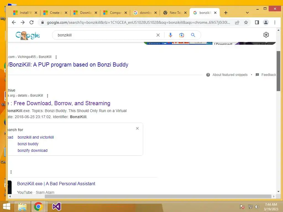
Task: Submit search with magnifier icon
Action: tap(193, 35)
